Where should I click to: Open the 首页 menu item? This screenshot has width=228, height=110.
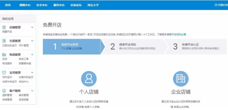tap(8, 5)
